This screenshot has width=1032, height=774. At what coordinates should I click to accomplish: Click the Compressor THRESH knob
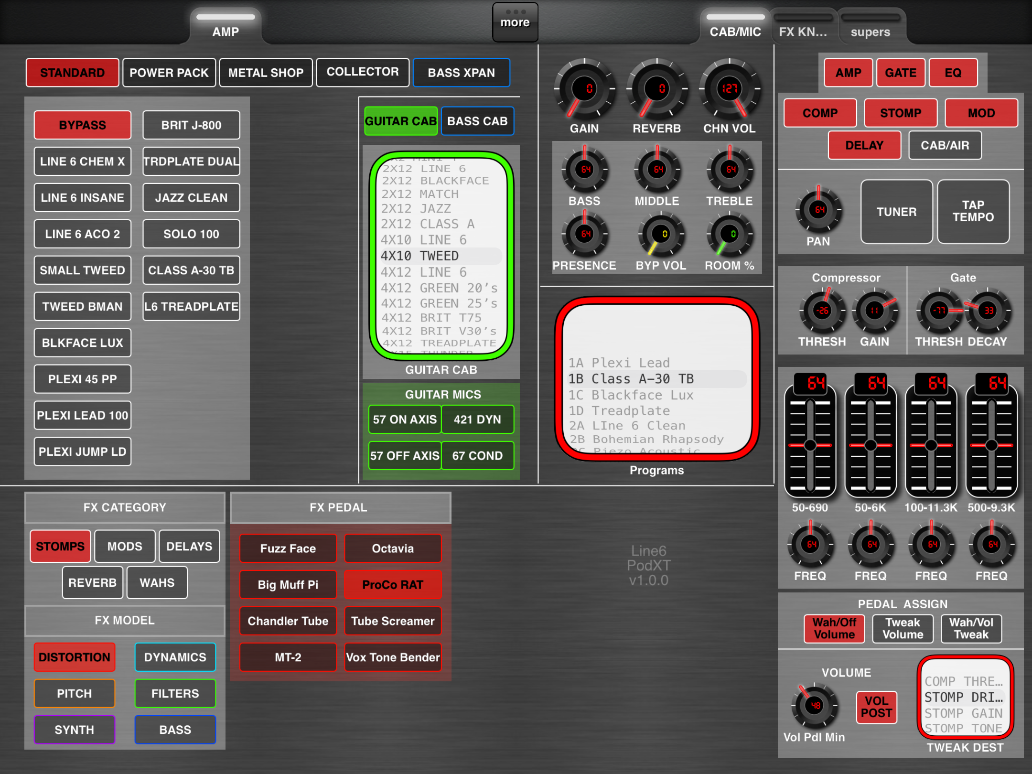[822, 311]
